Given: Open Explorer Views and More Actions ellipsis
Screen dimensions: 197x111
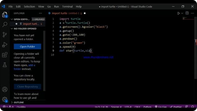Looking at the screenshot, I should [40, 13].
